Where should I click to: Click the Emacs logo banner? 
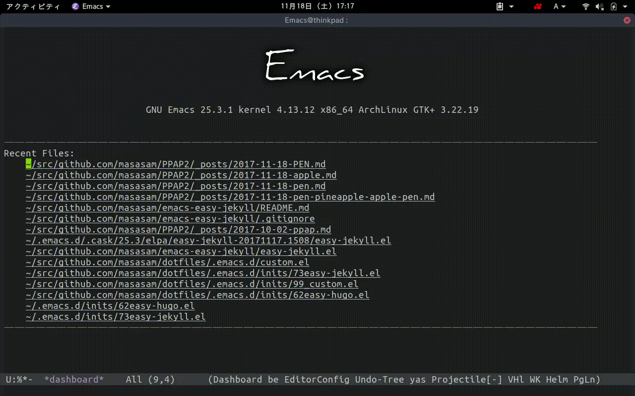(x=315, y=66)
